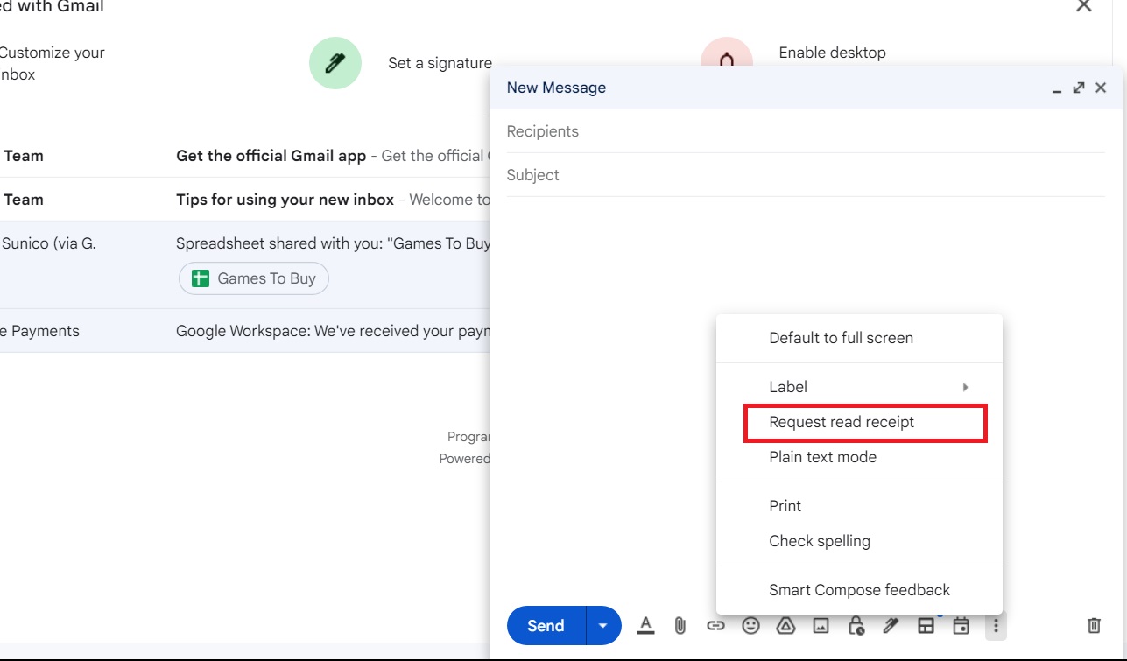Click the Recipients field
Screen dimensions: 1127x661
point(806,131)
